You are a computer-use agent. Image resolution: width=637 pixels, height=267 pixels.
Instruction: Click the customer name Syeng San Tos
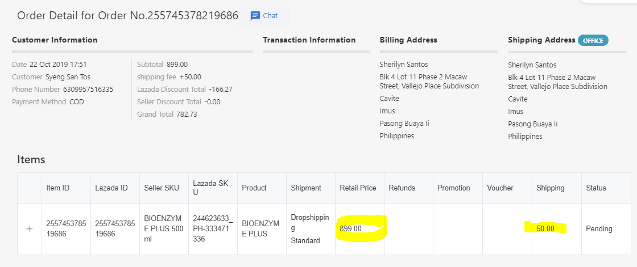[68, 77]
